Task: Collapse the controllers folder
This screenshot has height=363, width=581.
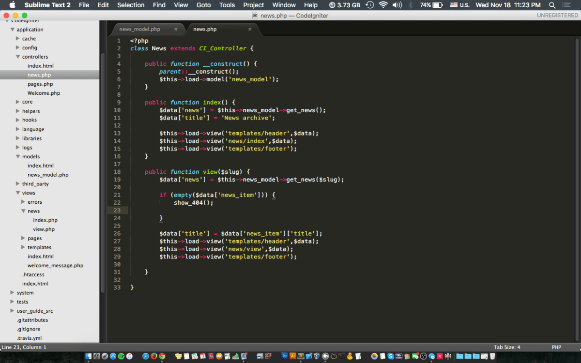Action: tap(18, 57)
